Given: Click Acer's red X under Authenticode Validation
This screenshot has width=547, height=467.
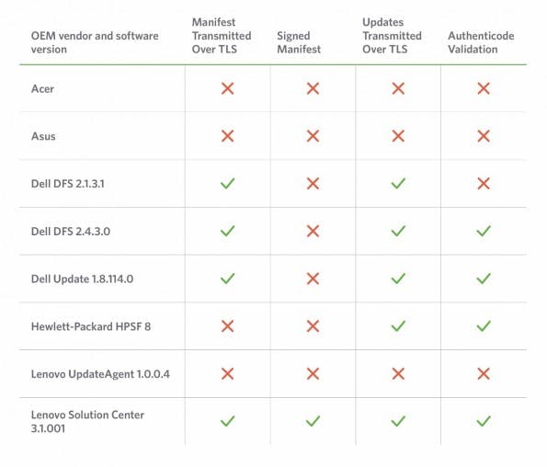Looking at the screenshot, I should coord(484,88).
